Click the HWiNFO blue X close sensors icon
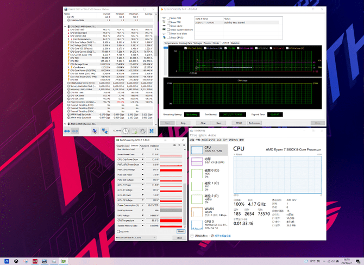 point(152,131)
